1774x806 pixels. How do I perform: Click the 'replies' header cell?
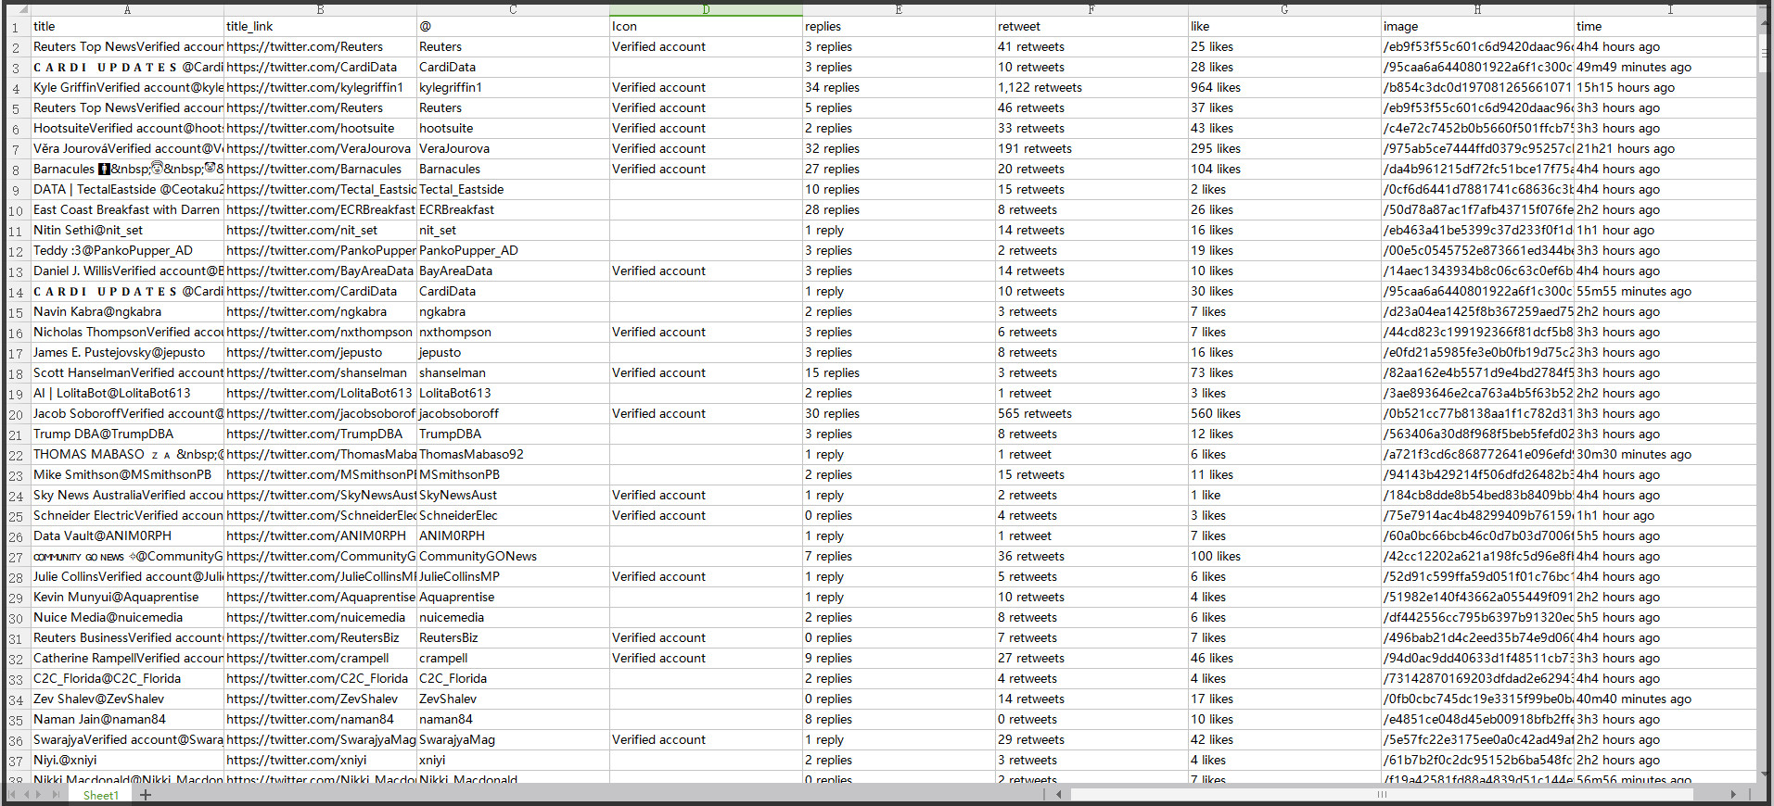pyautogui.click(x=899, y=26)
